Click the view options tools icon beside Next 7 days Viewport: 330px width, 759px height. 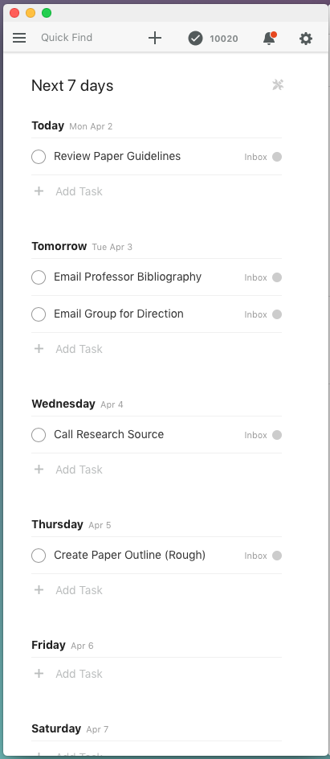[278, 85]
